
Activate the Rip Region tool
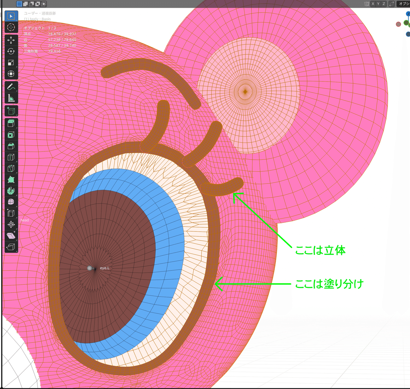tap(11, 247)
